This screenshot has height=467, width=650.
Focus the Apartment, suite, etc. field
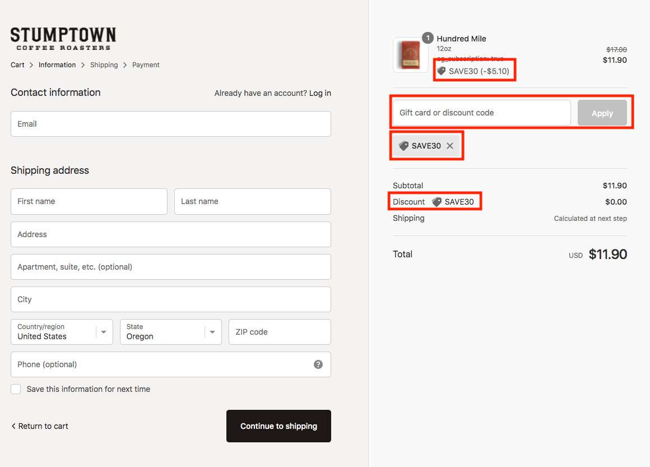tap(171, 267)
